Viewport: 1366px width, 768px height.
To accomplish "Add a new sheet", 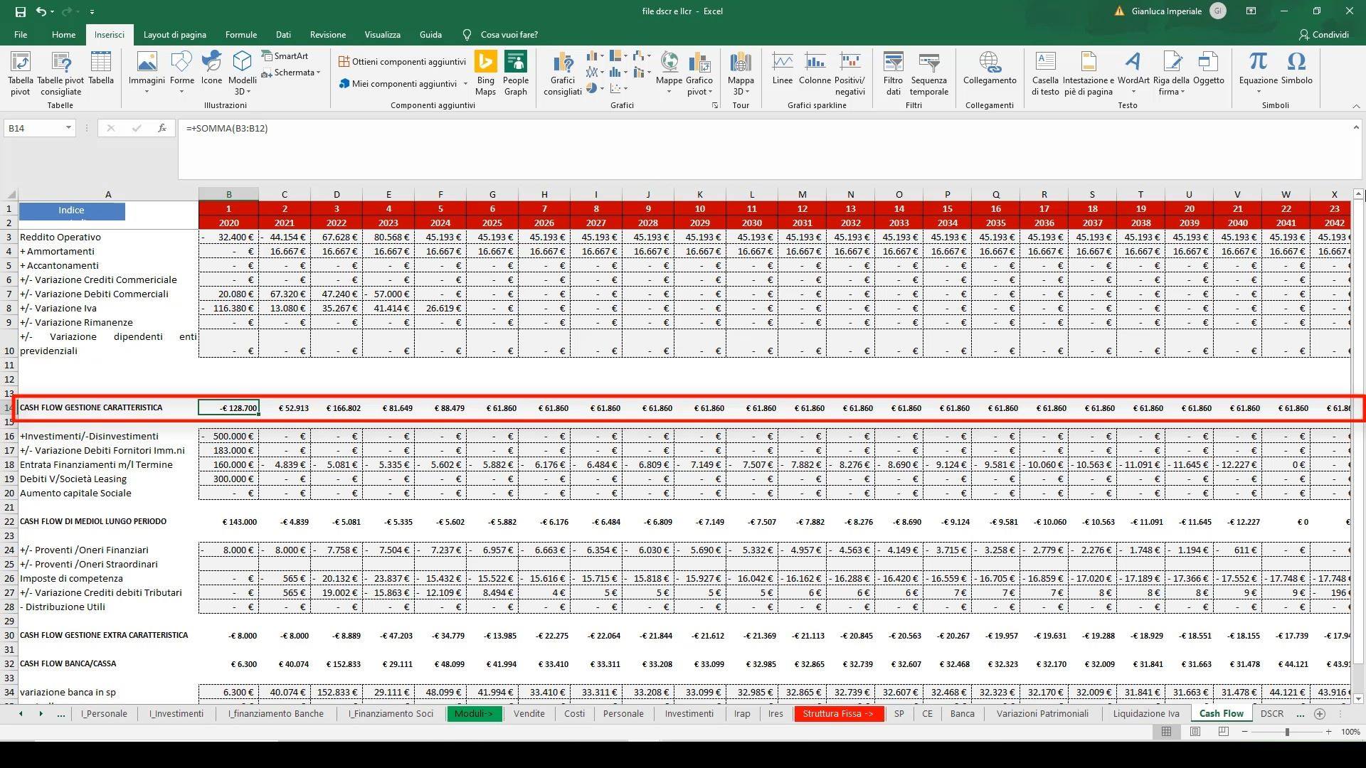I will coord(1320,714).
